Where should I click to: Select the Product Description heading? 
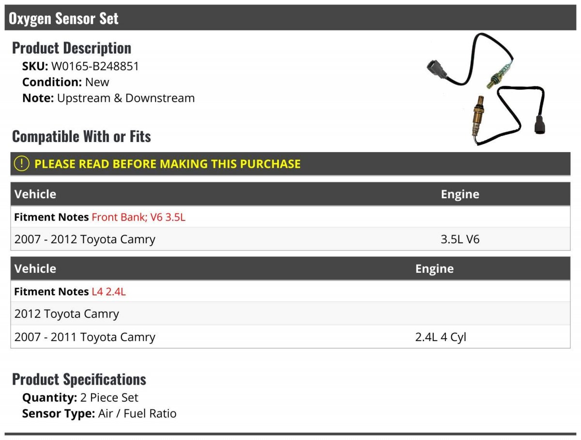pyautogui.click(x=72, y=48)
